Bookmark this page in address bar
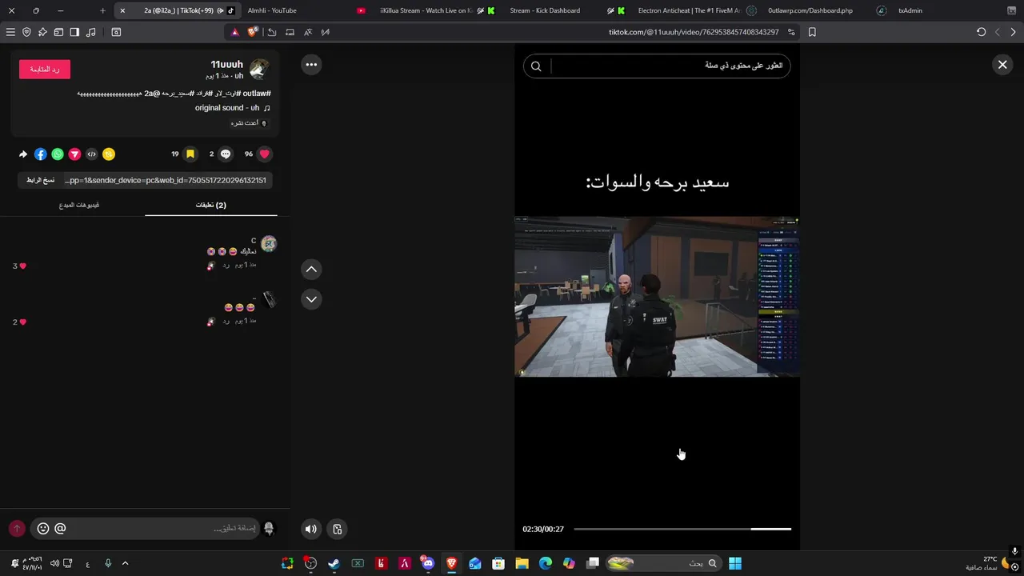The height and width of the screenshot is (576, 1024). pos(812,32)
